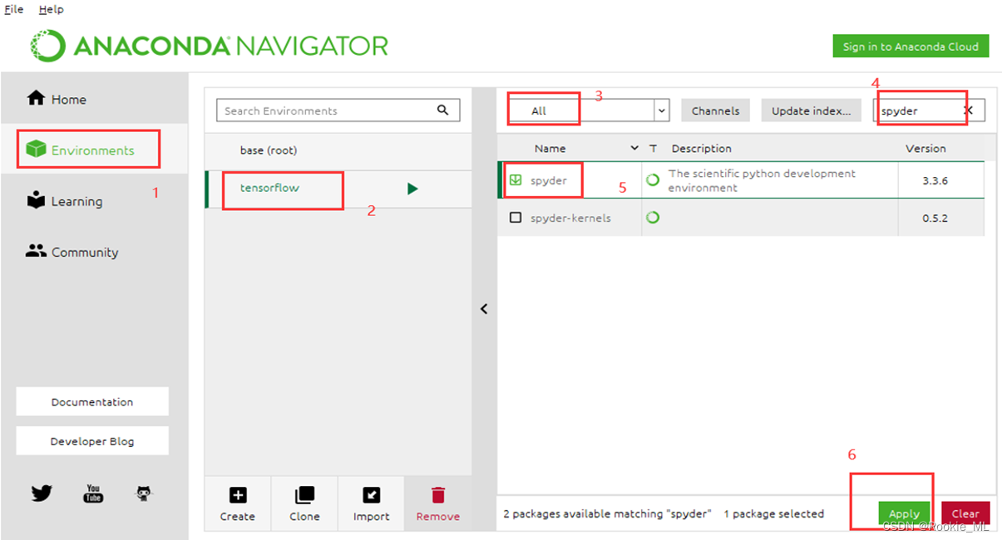Screen dimensions: 1002x540
Task: Click the Name column sort arrow
Action: 634,148
